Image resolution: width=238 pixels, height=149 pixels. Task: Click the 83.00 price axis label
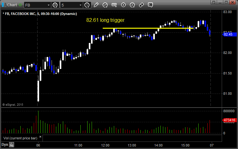227,12
